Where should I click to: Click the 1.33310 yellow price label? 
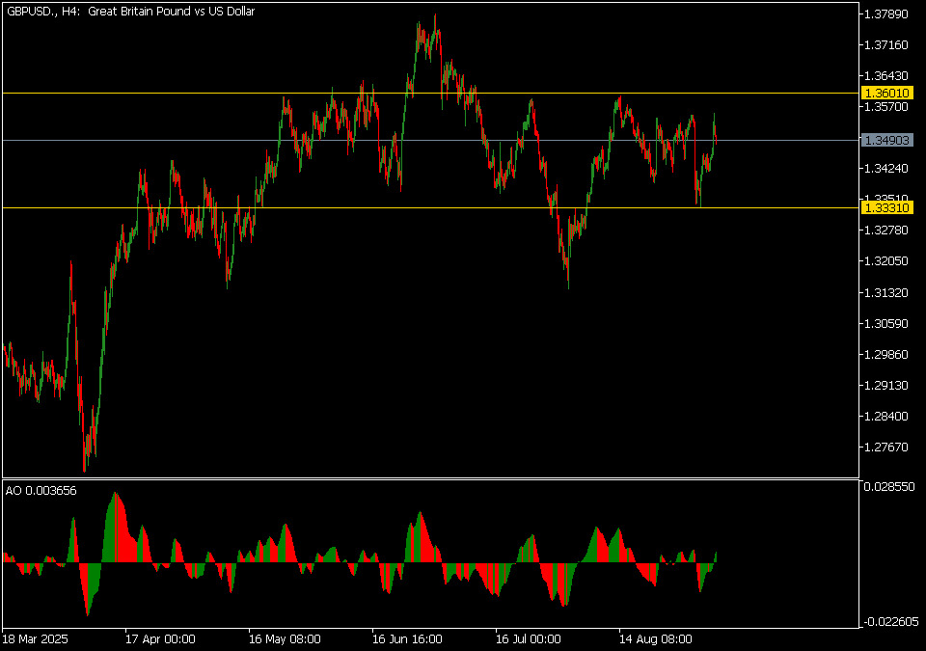(887, 207)
